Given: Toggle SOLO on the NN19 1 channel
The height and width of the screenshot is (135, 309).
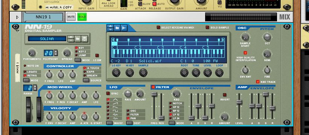Looking at the screenshot, I should click(82, 17).
